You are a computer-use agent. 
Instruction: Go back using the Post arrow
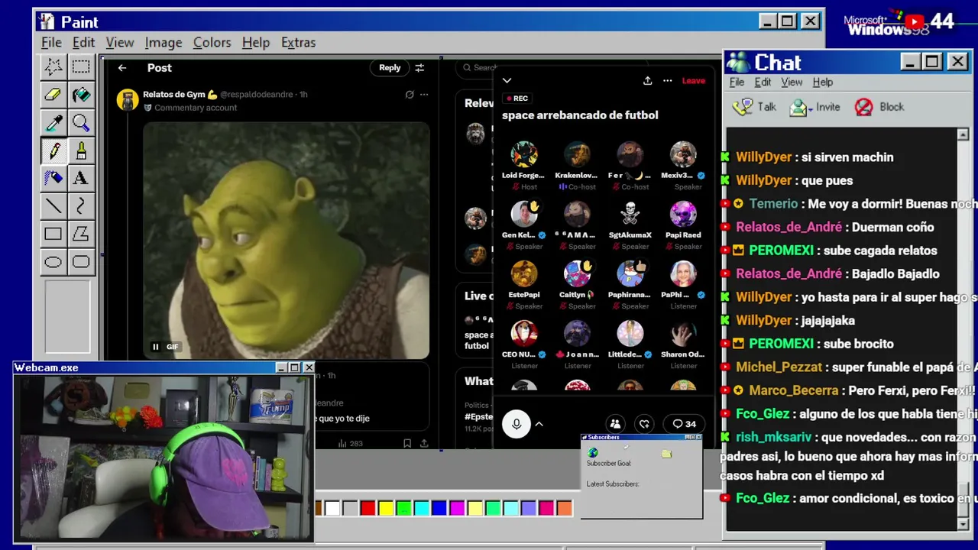click(122, 68)
